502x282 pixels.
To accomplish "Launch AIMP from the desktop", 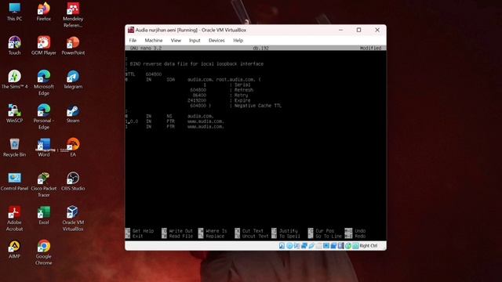I will 14,249.
